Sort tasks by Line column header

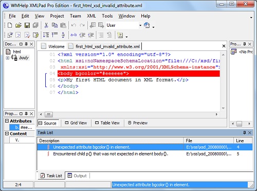pyautogui.click(x=243, y=141)
